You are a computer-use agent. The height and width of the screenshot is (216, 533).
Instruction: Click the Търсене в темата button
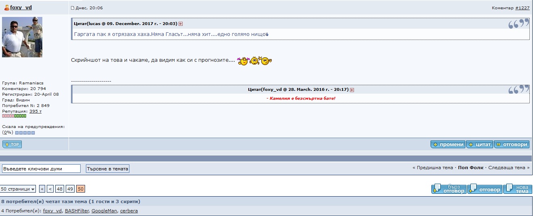[108, 169]
